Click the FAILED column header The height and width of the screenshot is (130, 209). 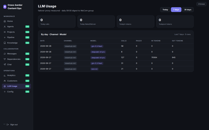pyautogui.click(x=139, y=41)
